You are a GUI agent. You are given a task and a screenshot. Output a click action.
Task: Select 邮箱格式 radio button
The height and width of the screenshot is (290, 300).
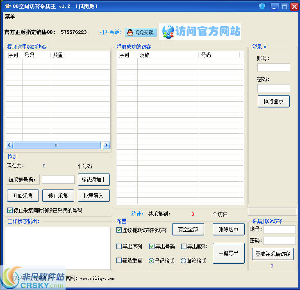point(183,261)
